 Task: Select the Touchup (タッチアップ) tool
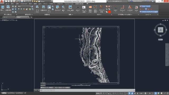click(58, 8)
